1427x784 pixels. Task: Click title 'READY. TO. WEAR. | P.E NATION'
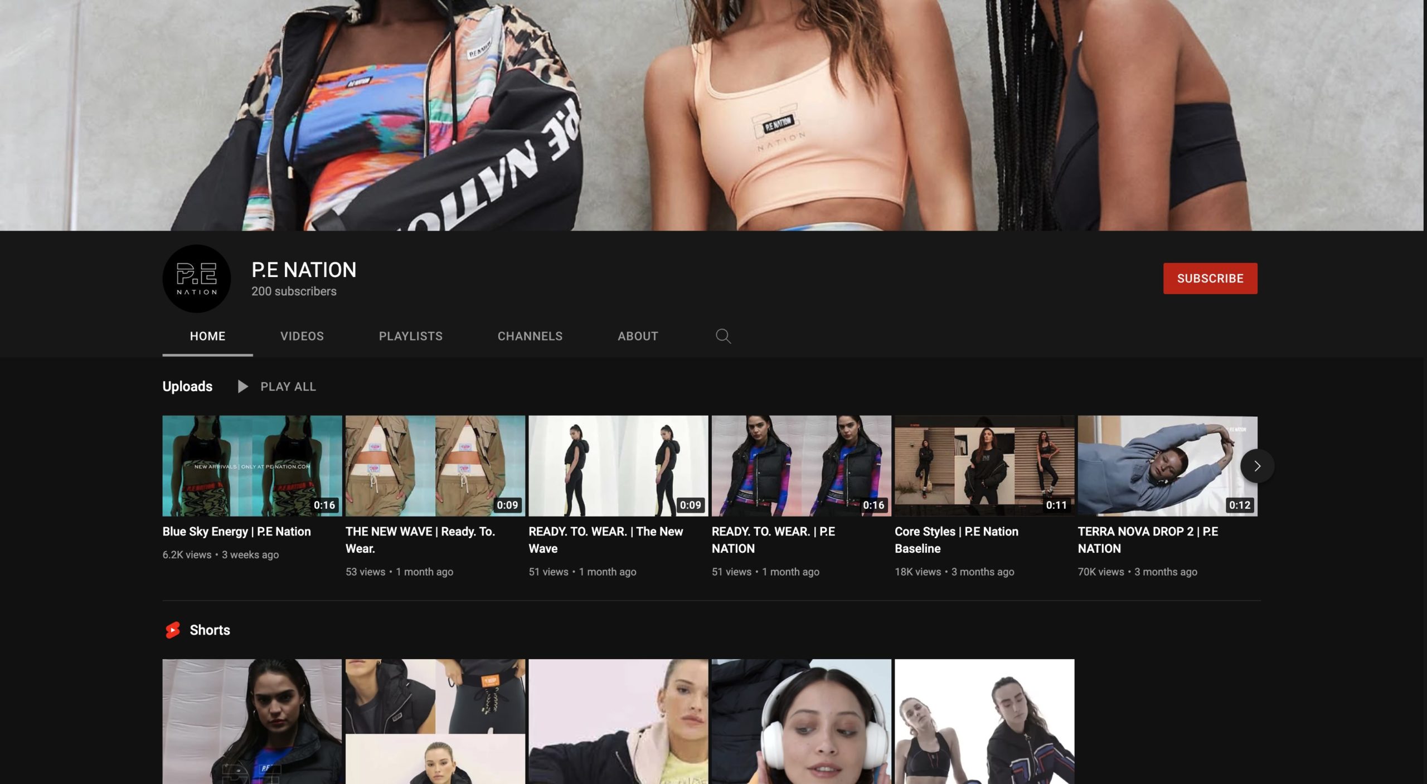[773, 540]
